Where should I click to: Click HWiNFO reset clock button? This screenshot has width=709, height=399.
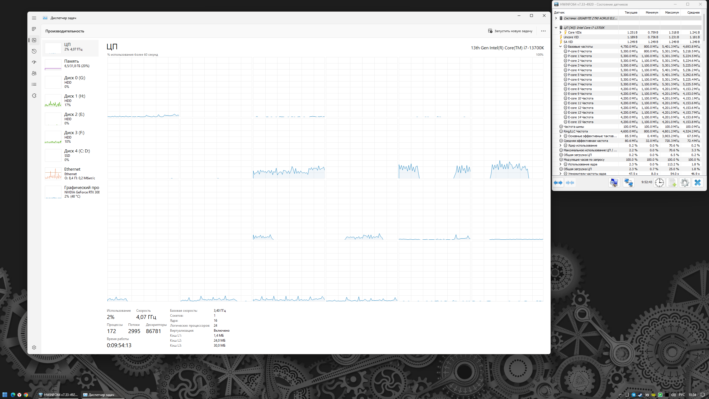(x=659, y=183)
